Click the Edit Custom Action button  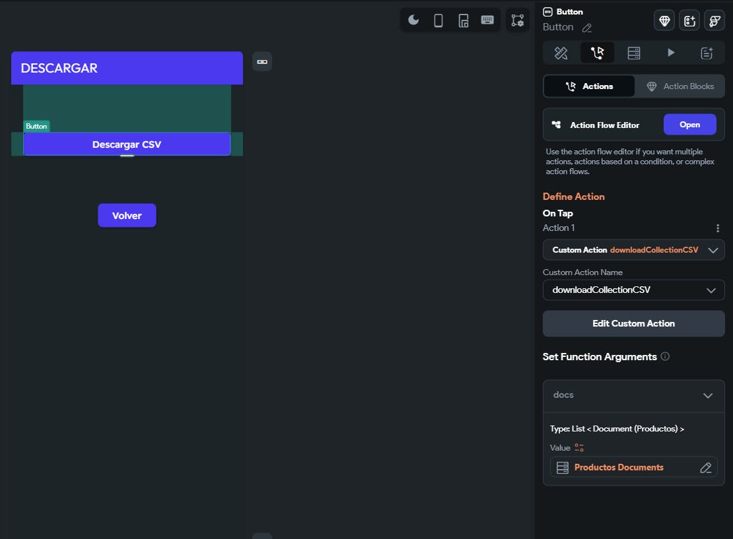633,323
